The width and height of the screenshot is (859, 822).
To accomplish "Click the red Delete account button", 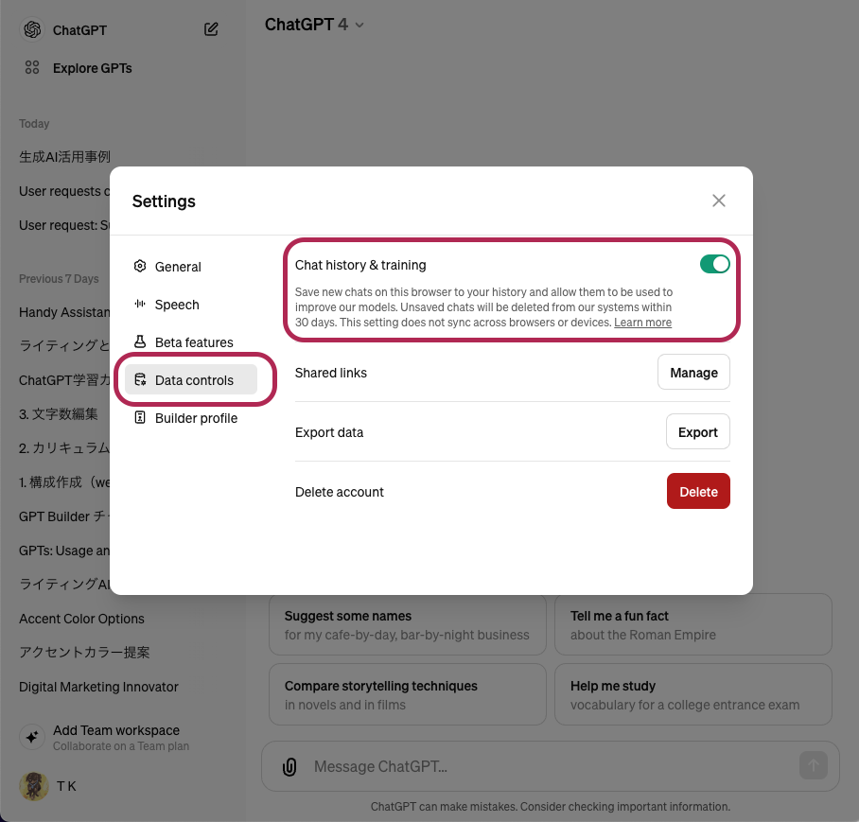I will [698, 491].
